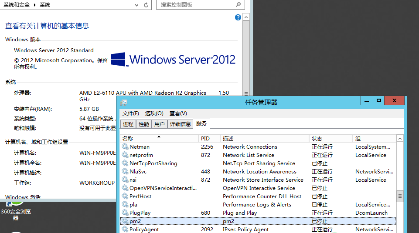Click 系统和安全 in the breadcrumb
Viewport: 419px width, 233px height.
click(x=17, y=5)
